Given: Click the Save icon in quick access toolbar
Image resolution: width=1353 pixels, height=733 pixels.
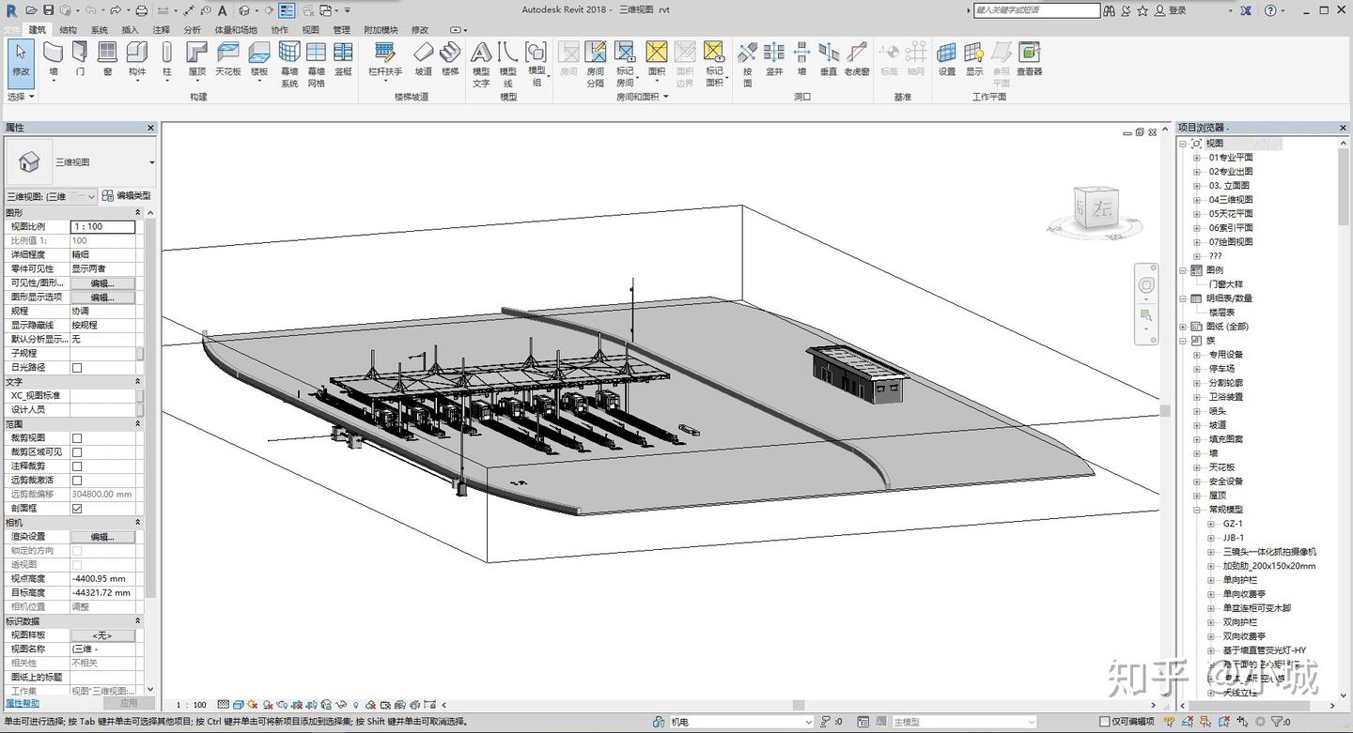Looking at the screenshot, I should coord(48,10).
